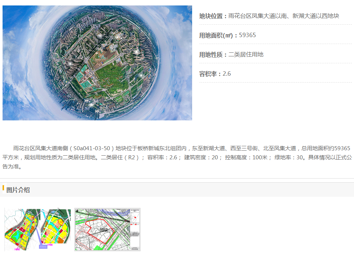Image resolution: width=354 pixels, height=255 pixels.
Task: Select the hotspot on the left high-rise cluster
Action: 70,63
